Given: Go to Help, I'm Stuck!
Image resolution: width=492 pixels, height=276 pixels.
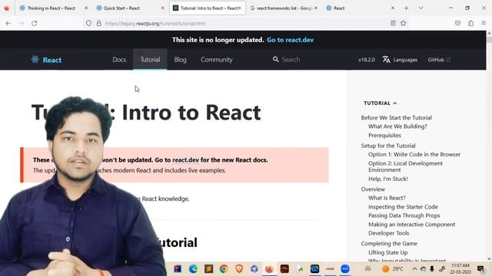Looking at the screenshot, I should click(x=388, y=179).
